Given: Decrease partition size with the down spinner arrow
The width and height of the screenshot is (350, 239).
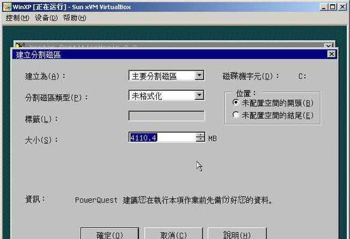Looking at the screenshot, I should (200, 140).
